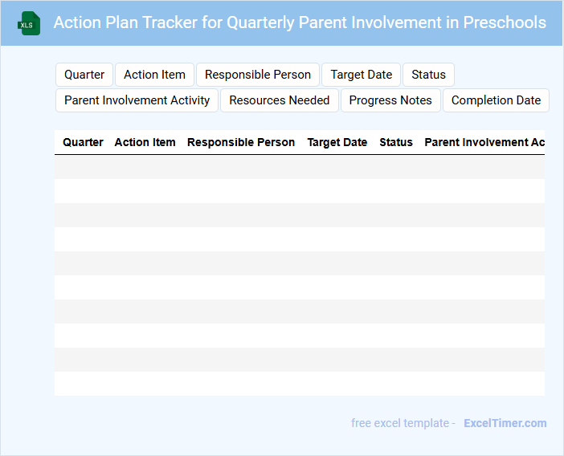Click the first empty table row
The height and width of the screenshot is (456, 564).
click(299, 167)
